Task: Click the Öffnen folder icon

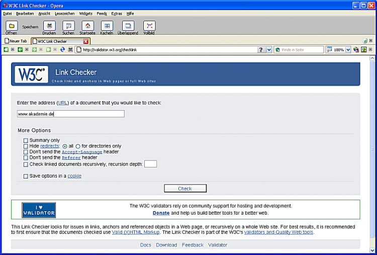Action: [x=11, y=26]
